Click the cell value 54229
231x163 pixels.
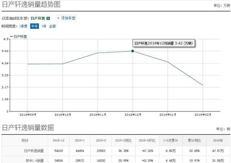pos(58,151)
